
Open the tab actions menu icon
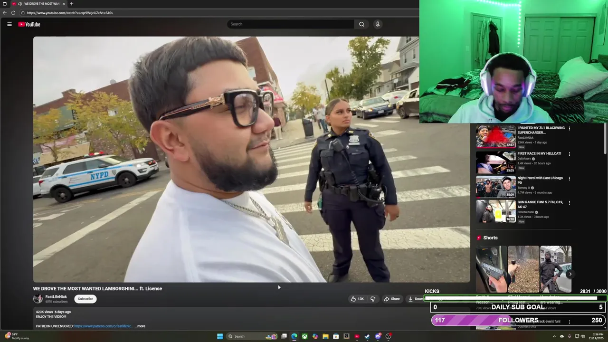point(5,4)
